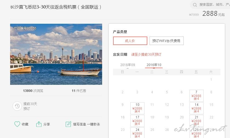The image size is (230, 138).
Task: Choose October 14 departure date priced ¥2888
Action: pyautogui.click(x=197, y=108)
